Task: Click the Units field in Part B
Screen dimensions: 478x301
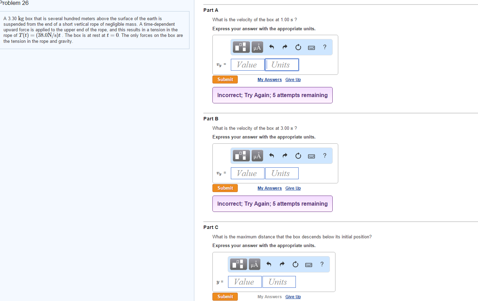Action: pyautogui.click(x=282, y=173)
